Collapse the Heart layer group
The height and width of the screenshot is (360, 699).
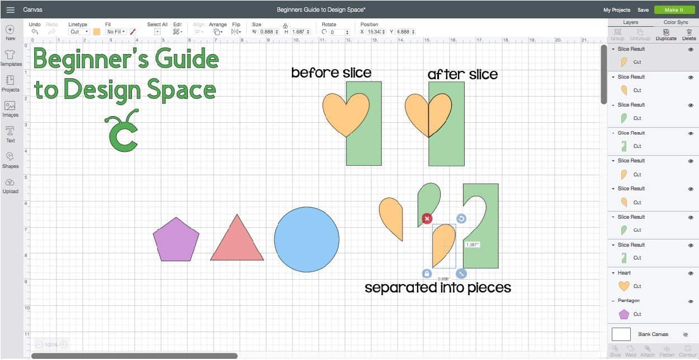pos(613,273)
